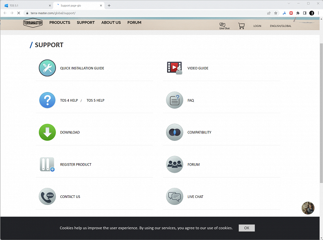
Task: Open the Quick Installation Guide wrench icon
Action: click(x=47, y=68)
